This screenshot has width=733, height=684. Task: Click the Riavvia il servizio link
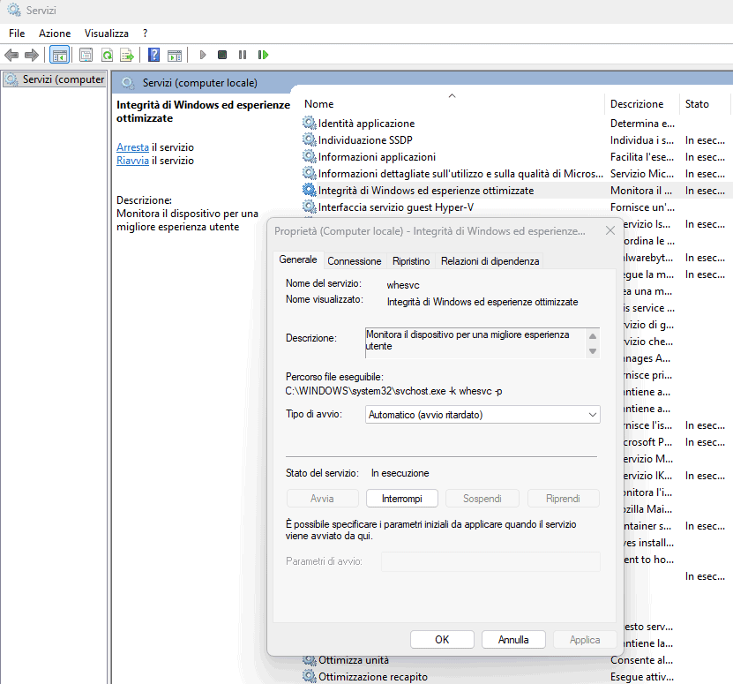133,161
